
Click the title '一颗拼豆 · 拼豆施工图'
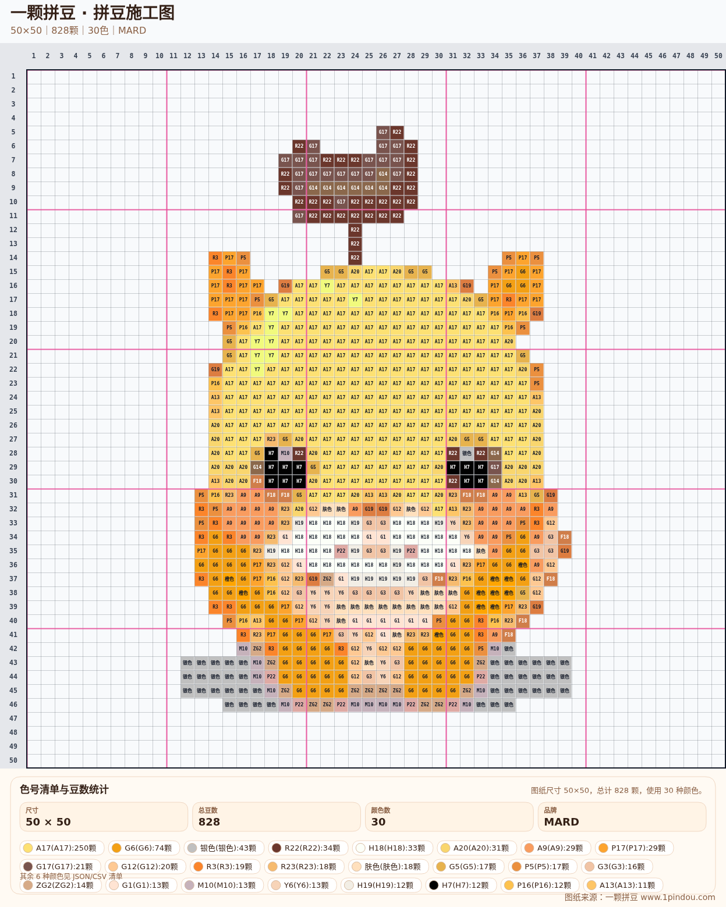(93, 13)
